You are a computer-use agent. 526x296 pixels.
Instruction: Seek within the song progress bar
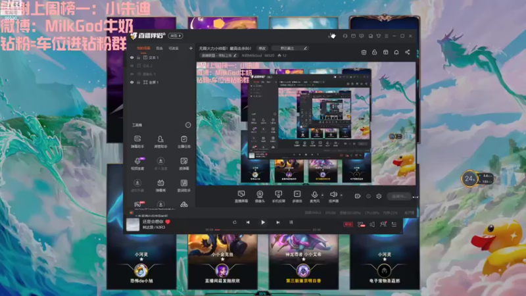(262, 230)
